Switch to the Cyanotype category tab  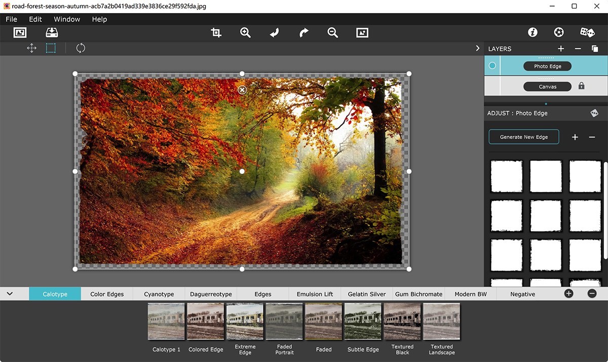coord(158,294)
